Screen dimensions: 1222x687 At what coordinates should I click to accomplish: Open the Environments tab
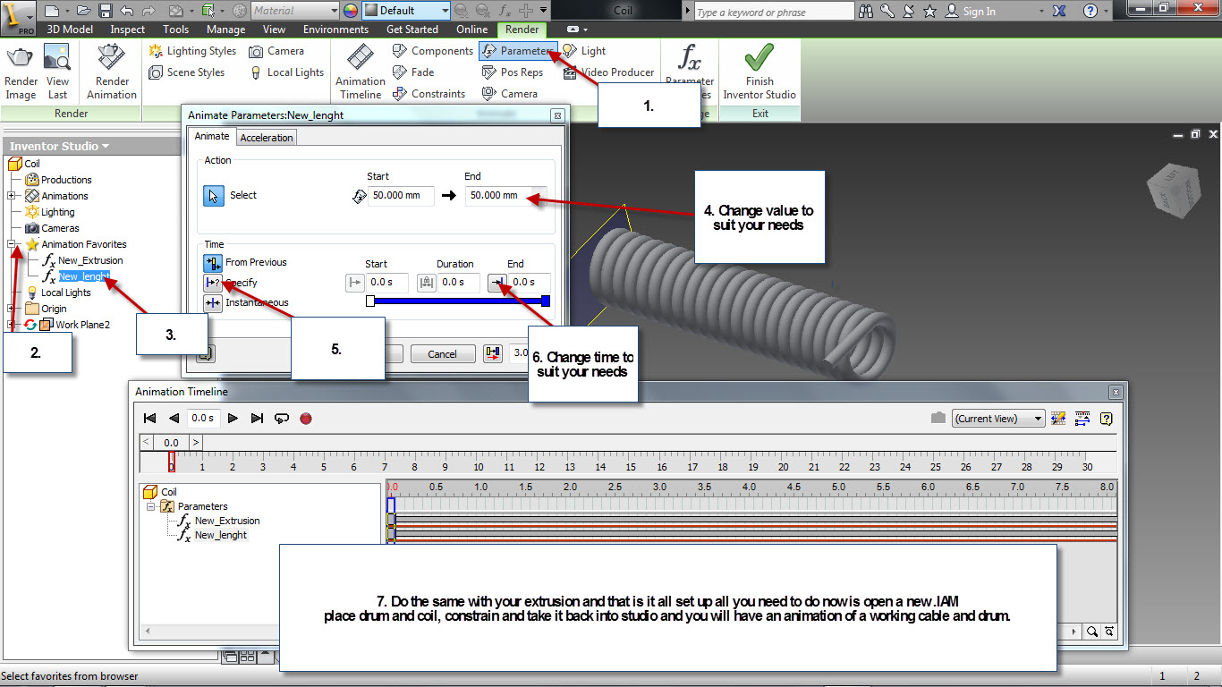tap(335, 30)
